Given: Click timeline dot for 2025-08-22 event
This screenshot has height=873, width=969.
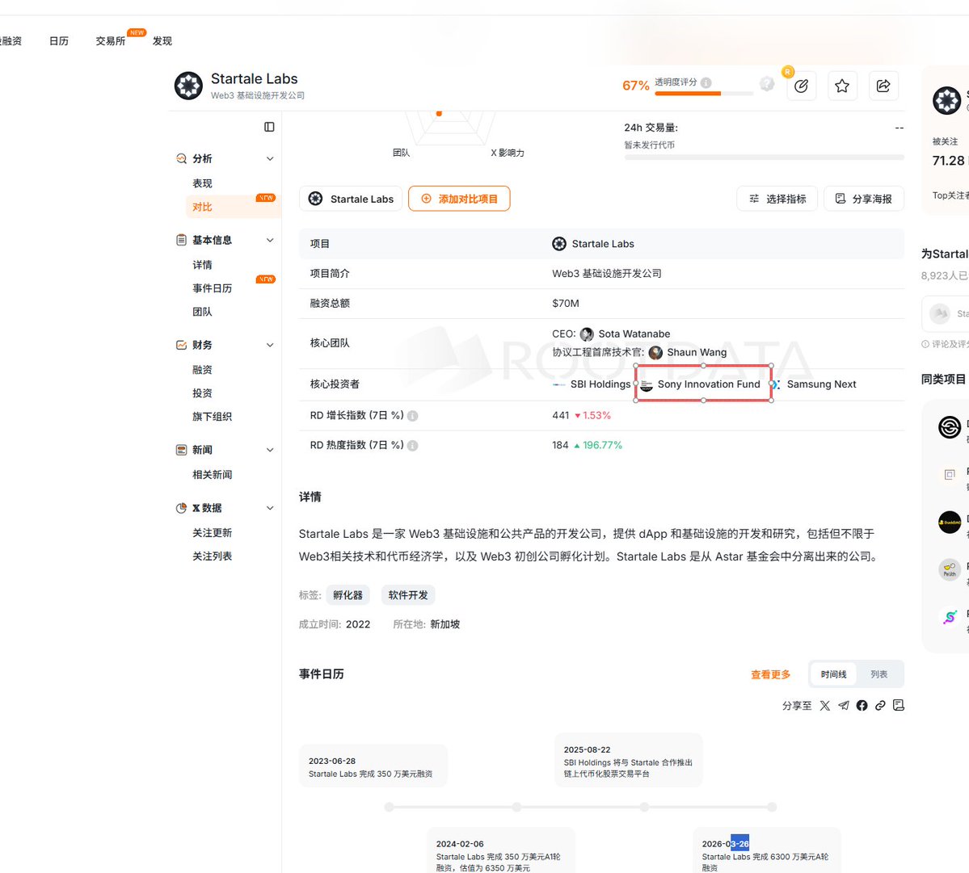Looking at the screenshot, I should pos(644,807).
